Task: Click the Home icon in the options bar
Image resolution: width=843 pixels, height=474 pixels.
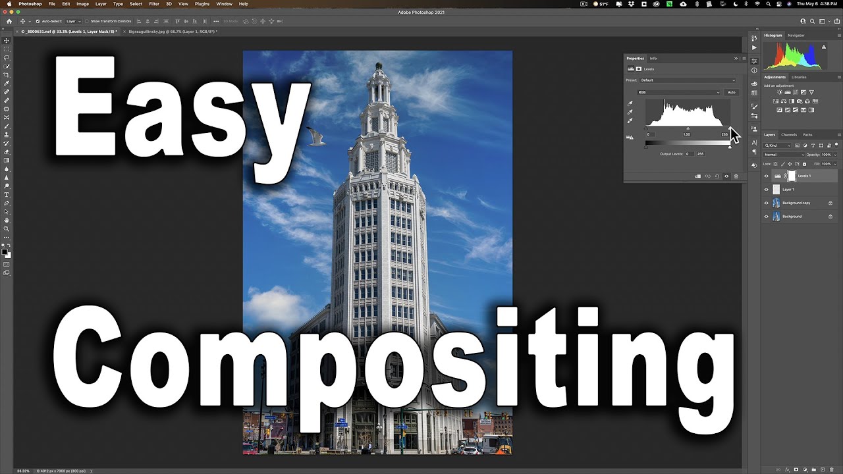Action: 9,21
